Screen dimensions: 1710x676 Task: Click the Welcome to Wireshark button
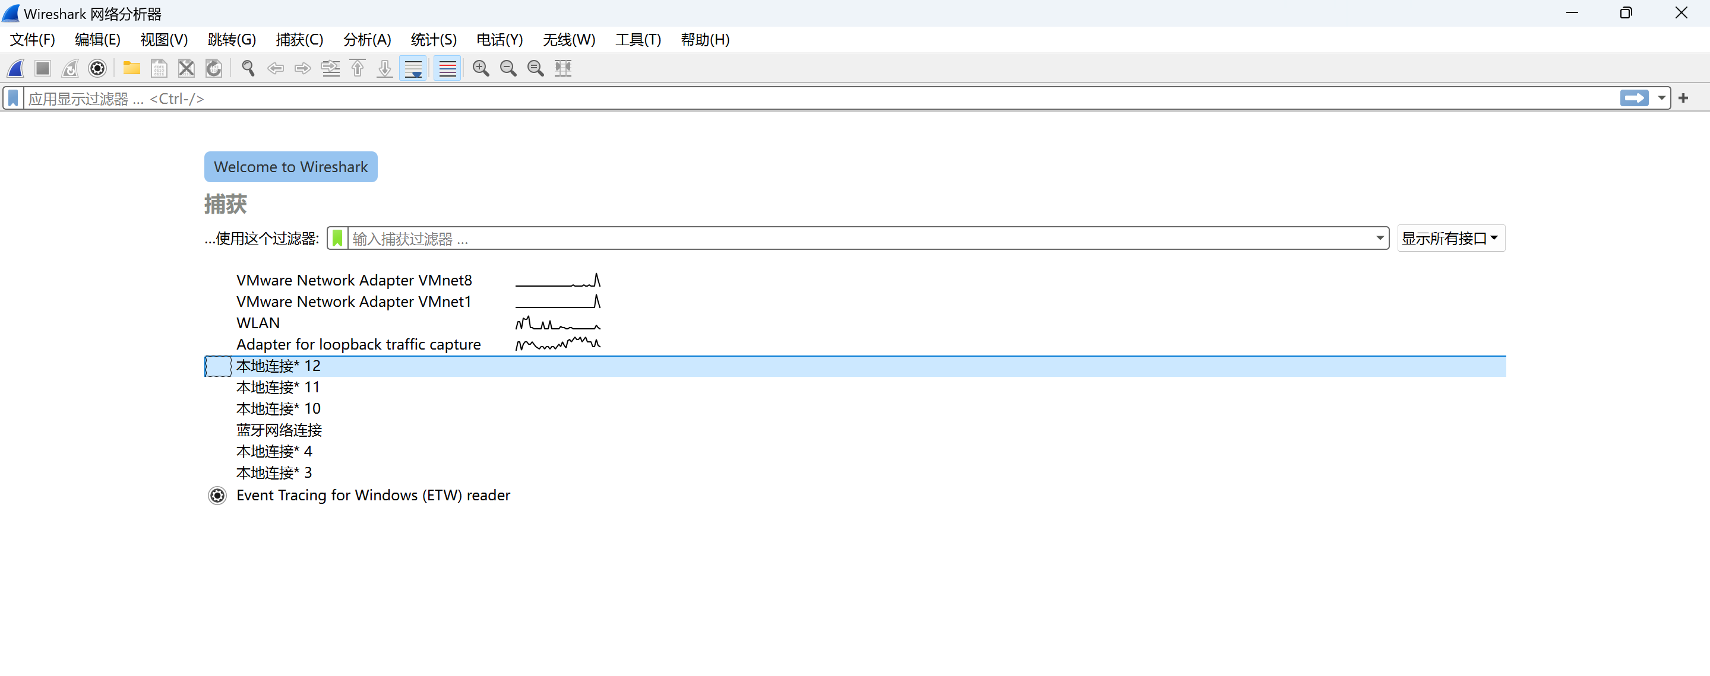tap(291, 167)
